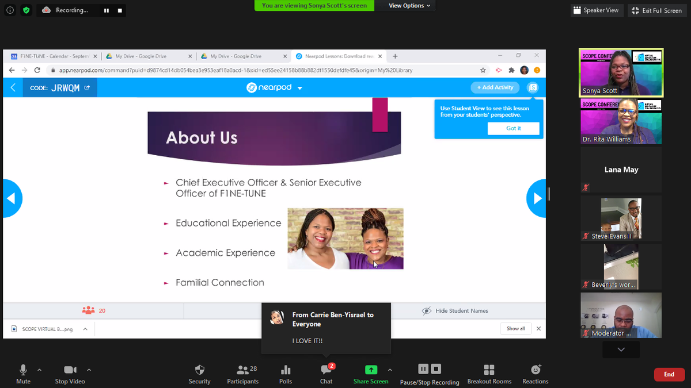Toggle Hide Student Names
This screenshot has width=691, height=388.
(455, 310)
